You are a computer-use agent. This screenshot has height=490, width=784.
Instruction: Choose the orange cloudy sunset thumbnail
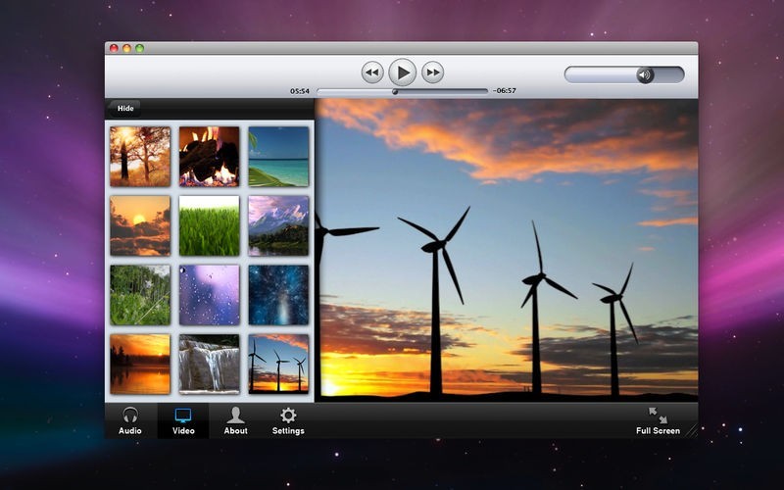click(x=140, y=225)
